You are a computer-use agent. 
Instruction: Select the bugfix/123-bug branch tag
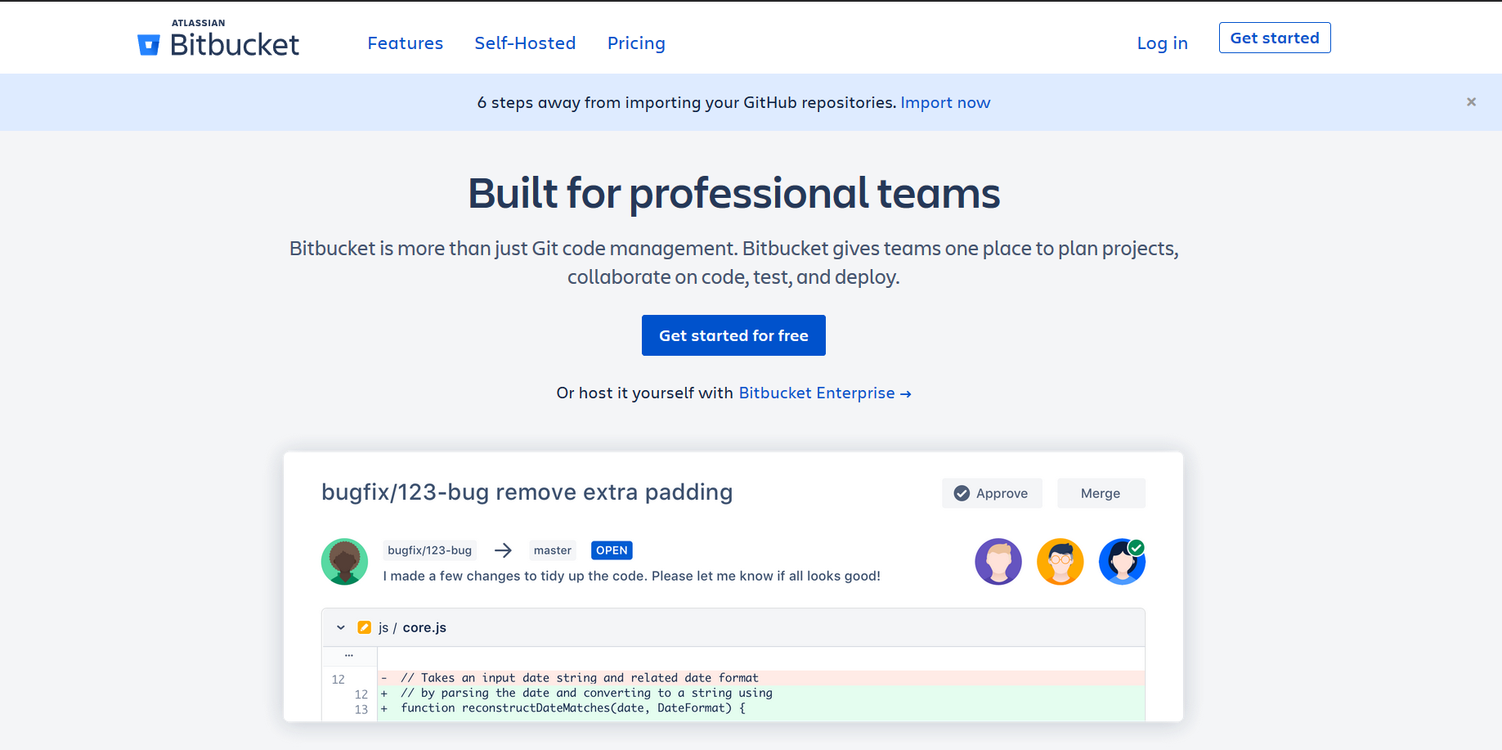click(430, 550)
